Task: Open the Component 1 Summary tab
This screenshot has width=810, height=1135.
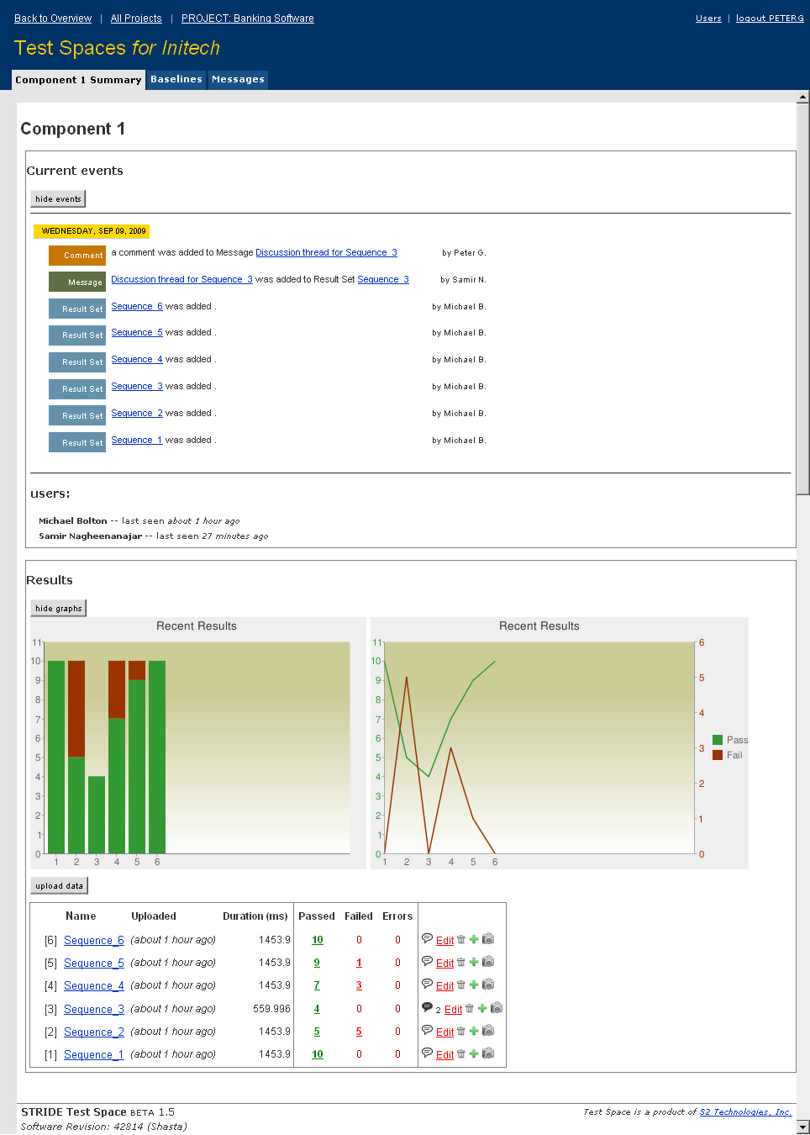Action: 78,80
